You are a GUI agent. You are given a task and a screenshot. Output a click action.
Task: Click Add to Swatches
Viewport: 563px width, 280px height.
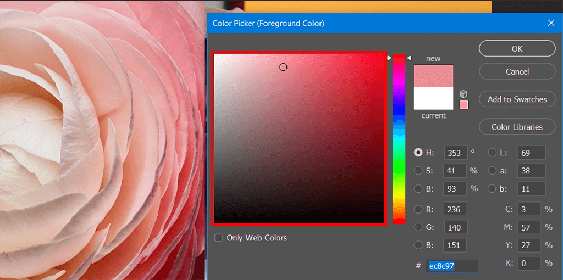tap(517, 99)
